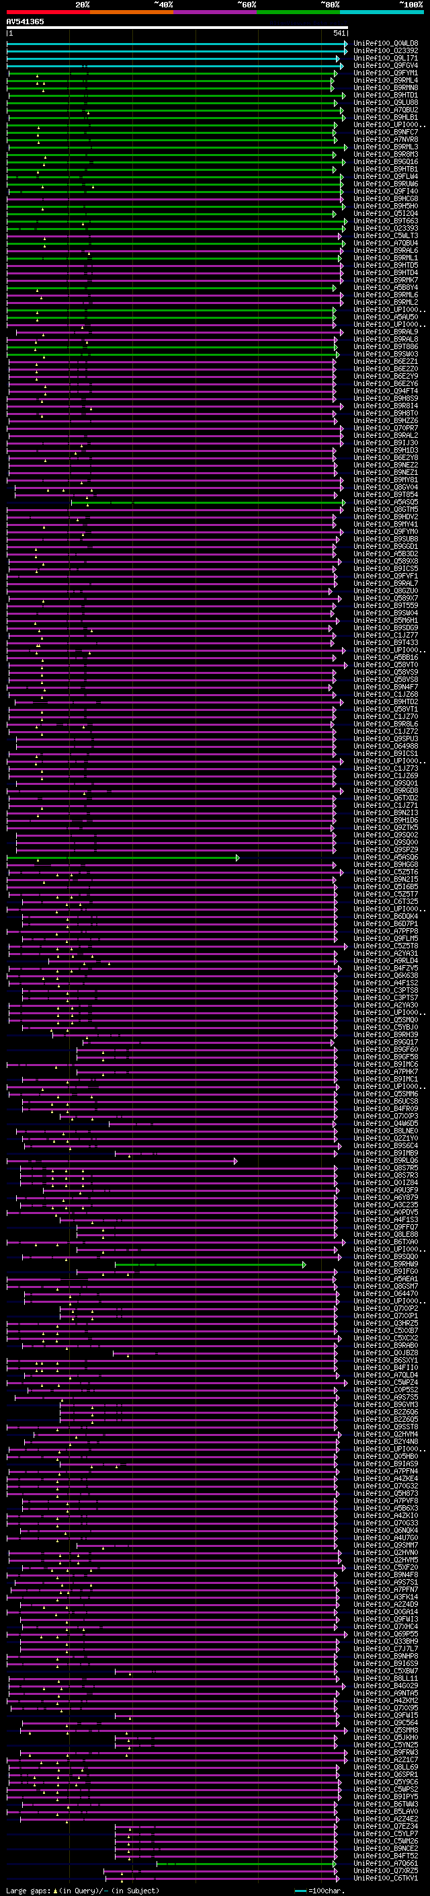
Task: Open hit UniRef100_O23392
Action: pos(385,51)
